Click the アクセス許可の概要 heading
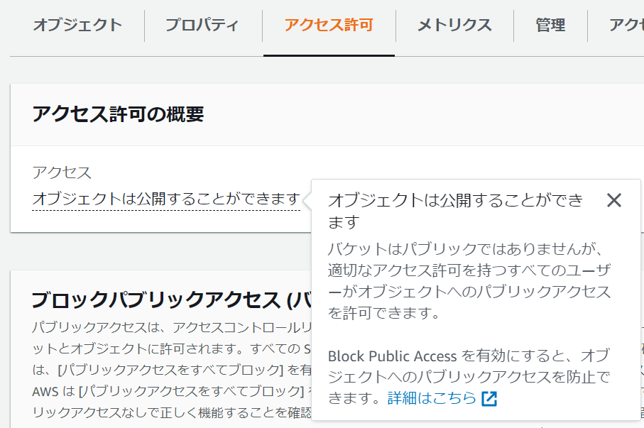Image resolution: width=644 pixels, height=428 pixels. (119, 114)
